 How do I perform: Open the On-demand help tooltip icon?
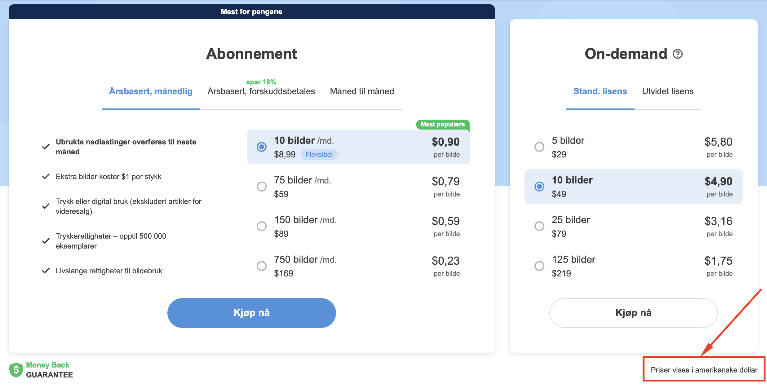(678, 54)
